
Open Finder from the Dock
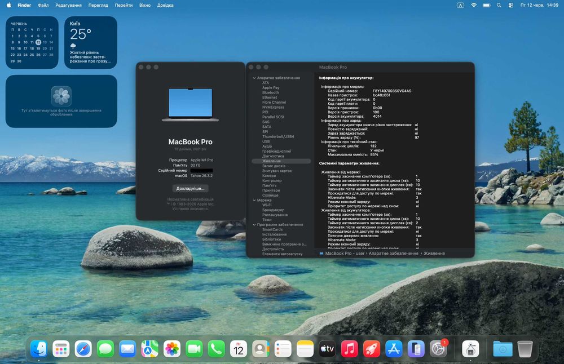click(39, 349)
